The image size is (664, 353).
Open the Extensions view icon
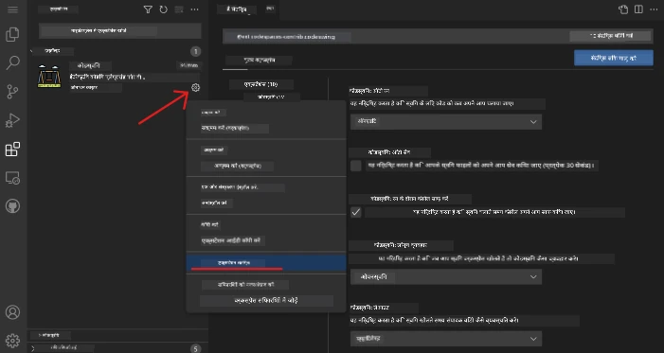point(12,149)
